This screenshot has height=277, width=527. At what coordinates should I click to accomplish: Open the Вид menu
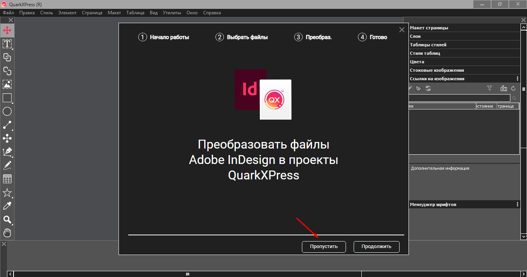click(x=154, y=13)
